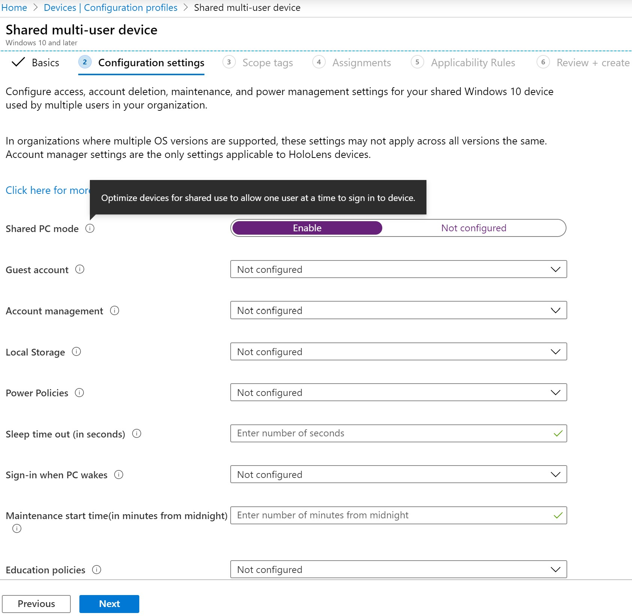Select the Configuration settings tab
Screen dimensions: 632x616
click(x=151, y=62)
